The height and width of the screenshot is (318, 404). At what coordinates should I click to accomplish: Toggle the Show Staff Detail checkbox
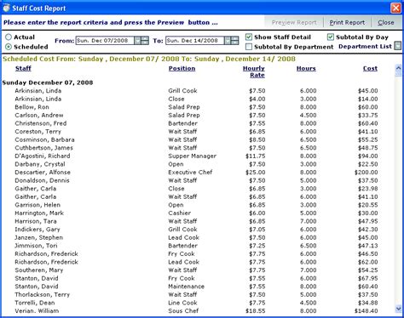coord(249,37)
